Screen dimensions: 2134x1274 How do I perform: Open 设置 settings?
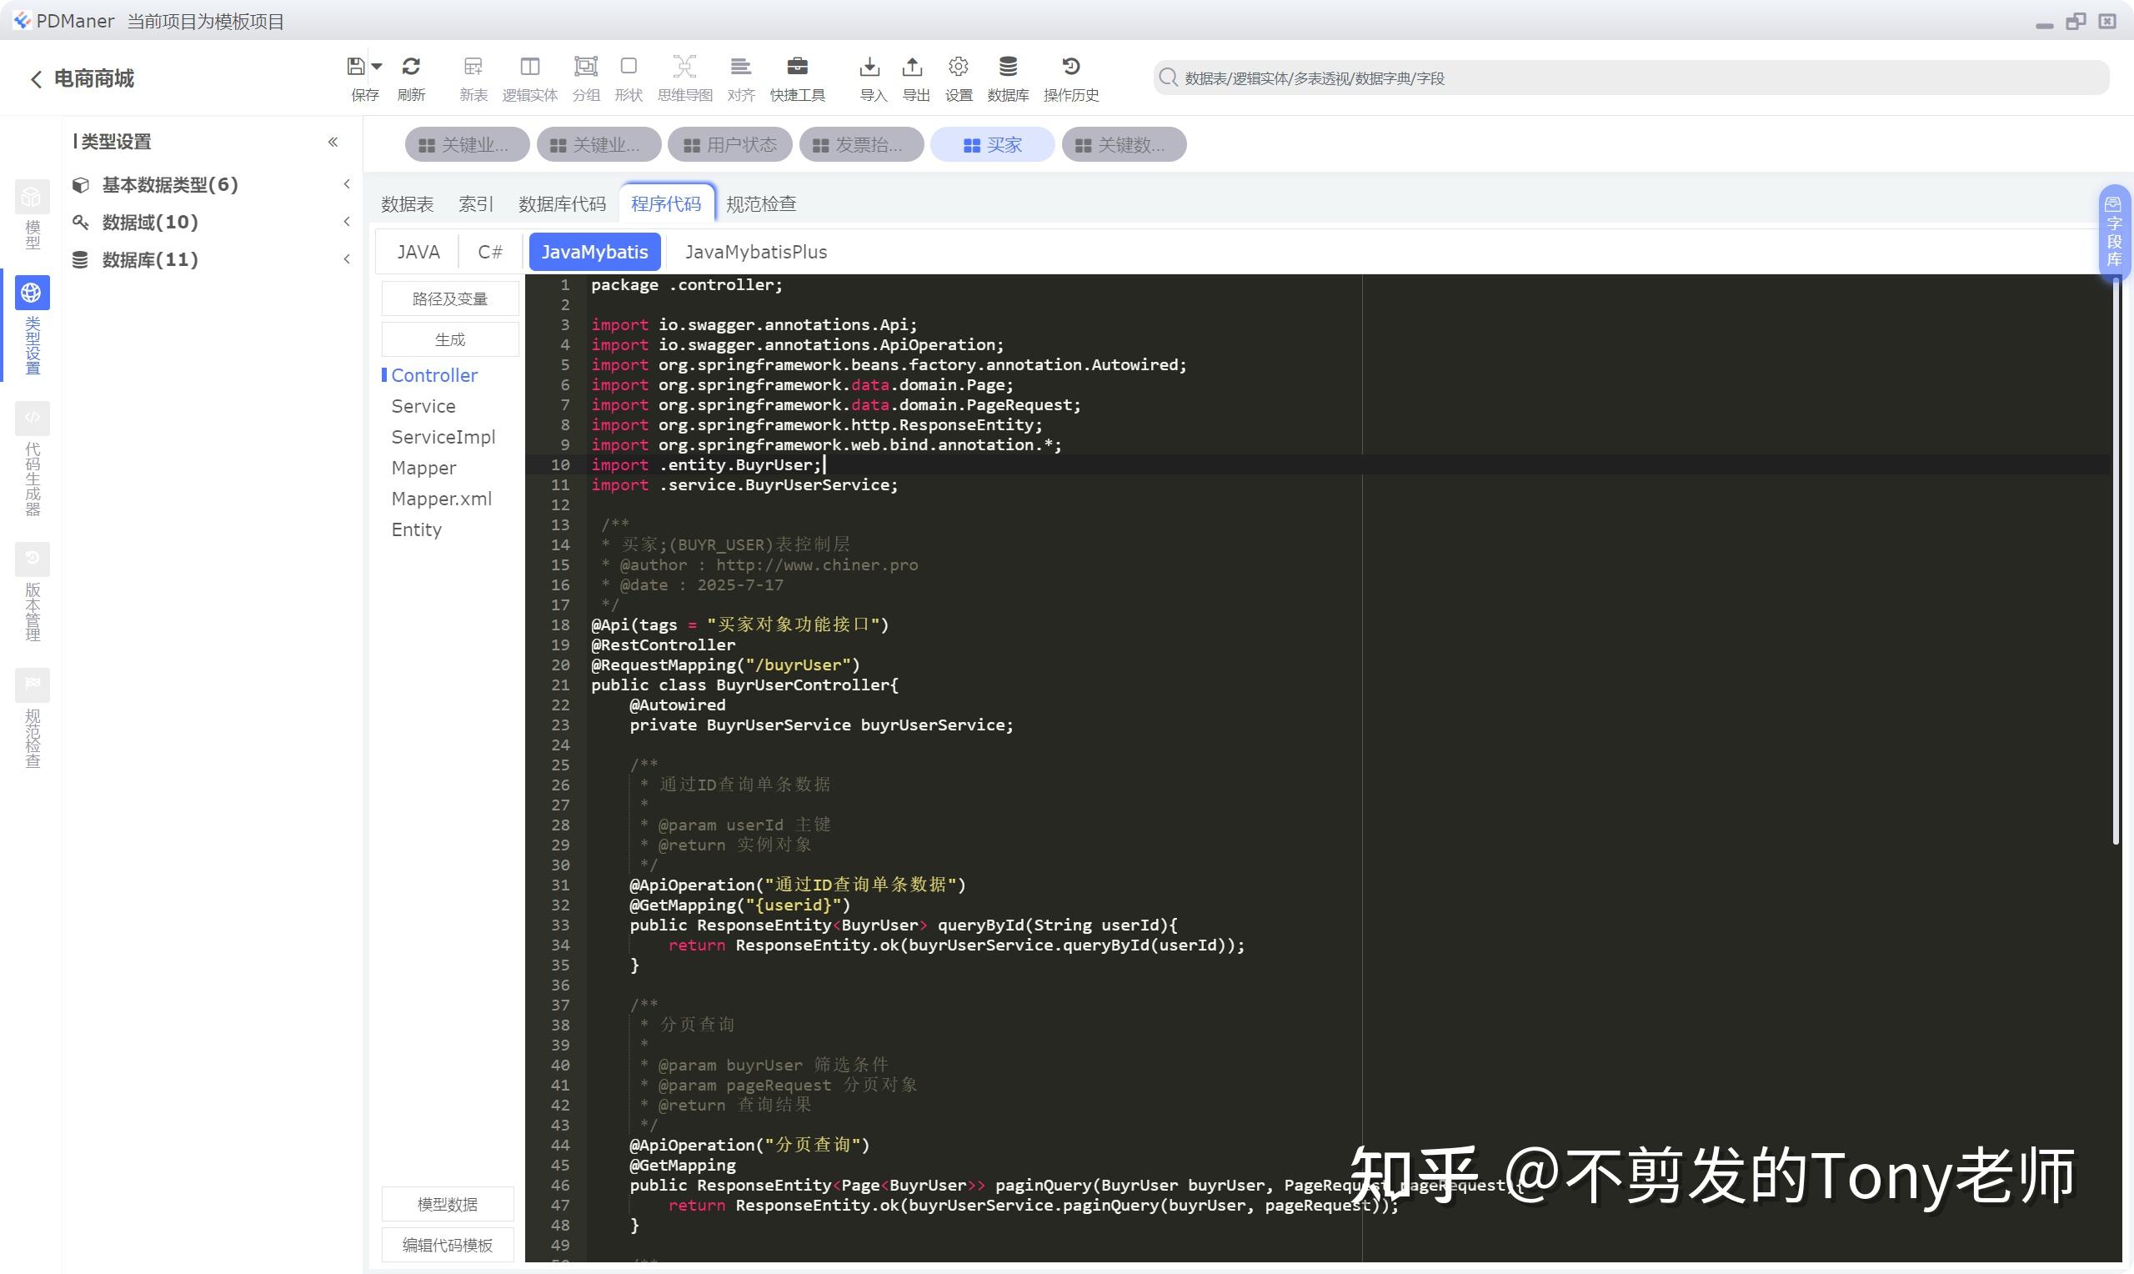(958, 78)
